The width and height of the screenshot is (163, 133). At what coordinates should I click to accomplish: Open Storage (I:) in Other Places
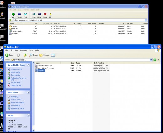click(15, 97)
